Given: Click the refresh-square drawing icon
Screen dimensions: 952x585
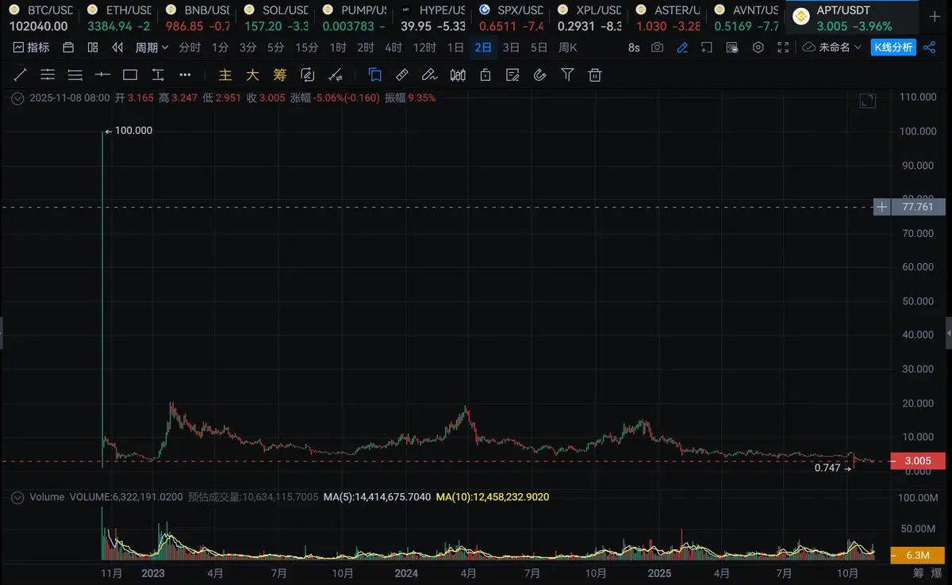Looking at the screenshot, I should (x=308, y=75).
